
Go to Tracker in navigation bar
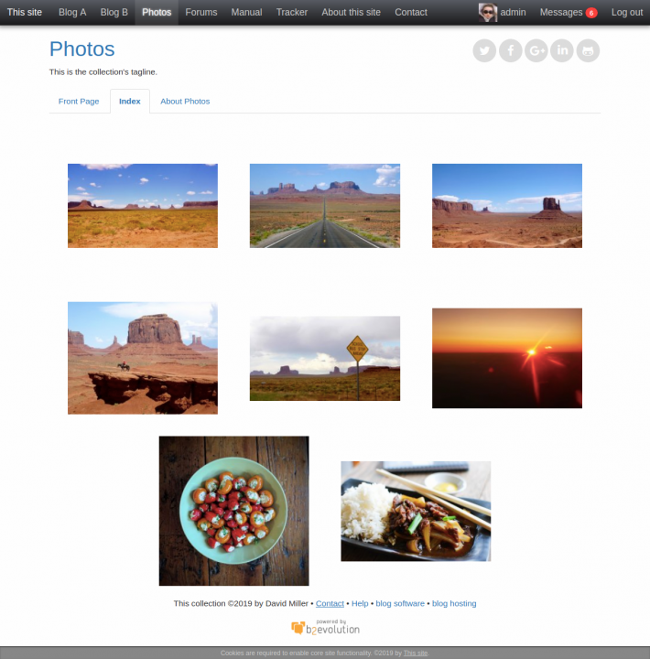[x=292, y=12]
